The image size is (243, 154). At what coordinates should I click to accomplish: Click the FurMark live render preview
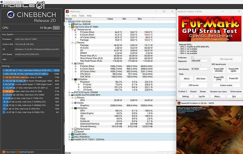[x=210, y=130]
